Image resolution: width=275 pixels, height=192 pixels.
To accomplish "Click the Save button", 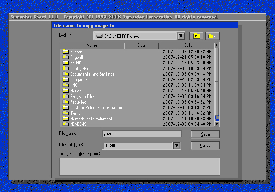I will click(205, 134).
